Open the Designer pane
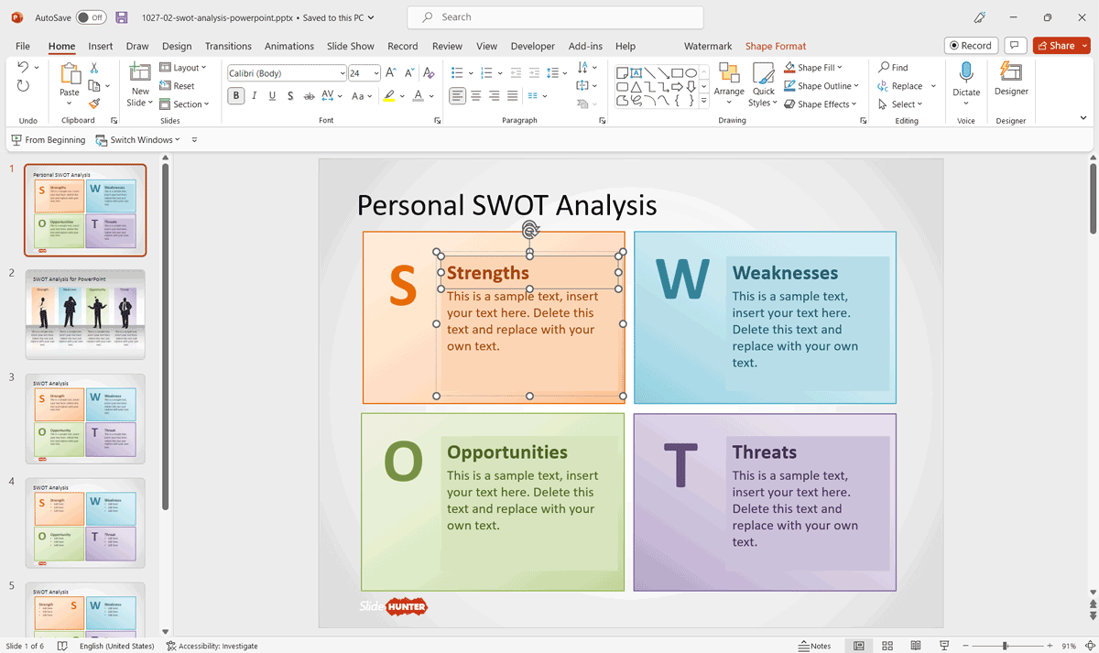 [x=1011, y=79]
